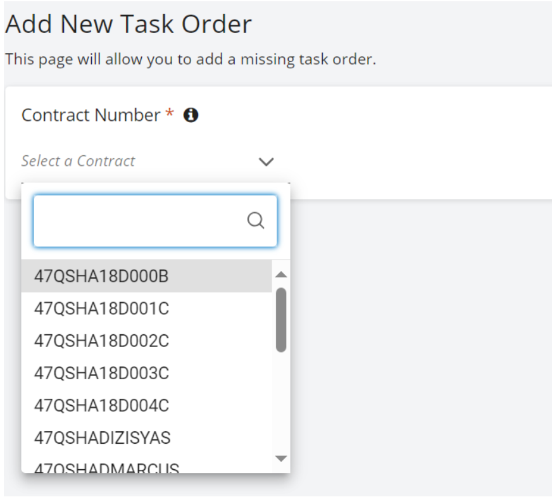Click the scrollbar track below the thumb
The height and width of the screenshot is (497, 552).
[282, 405]
